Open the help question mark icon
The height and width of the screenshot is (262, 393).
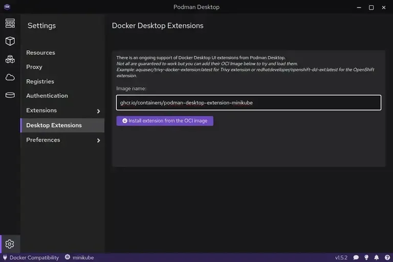pos(387,257)
